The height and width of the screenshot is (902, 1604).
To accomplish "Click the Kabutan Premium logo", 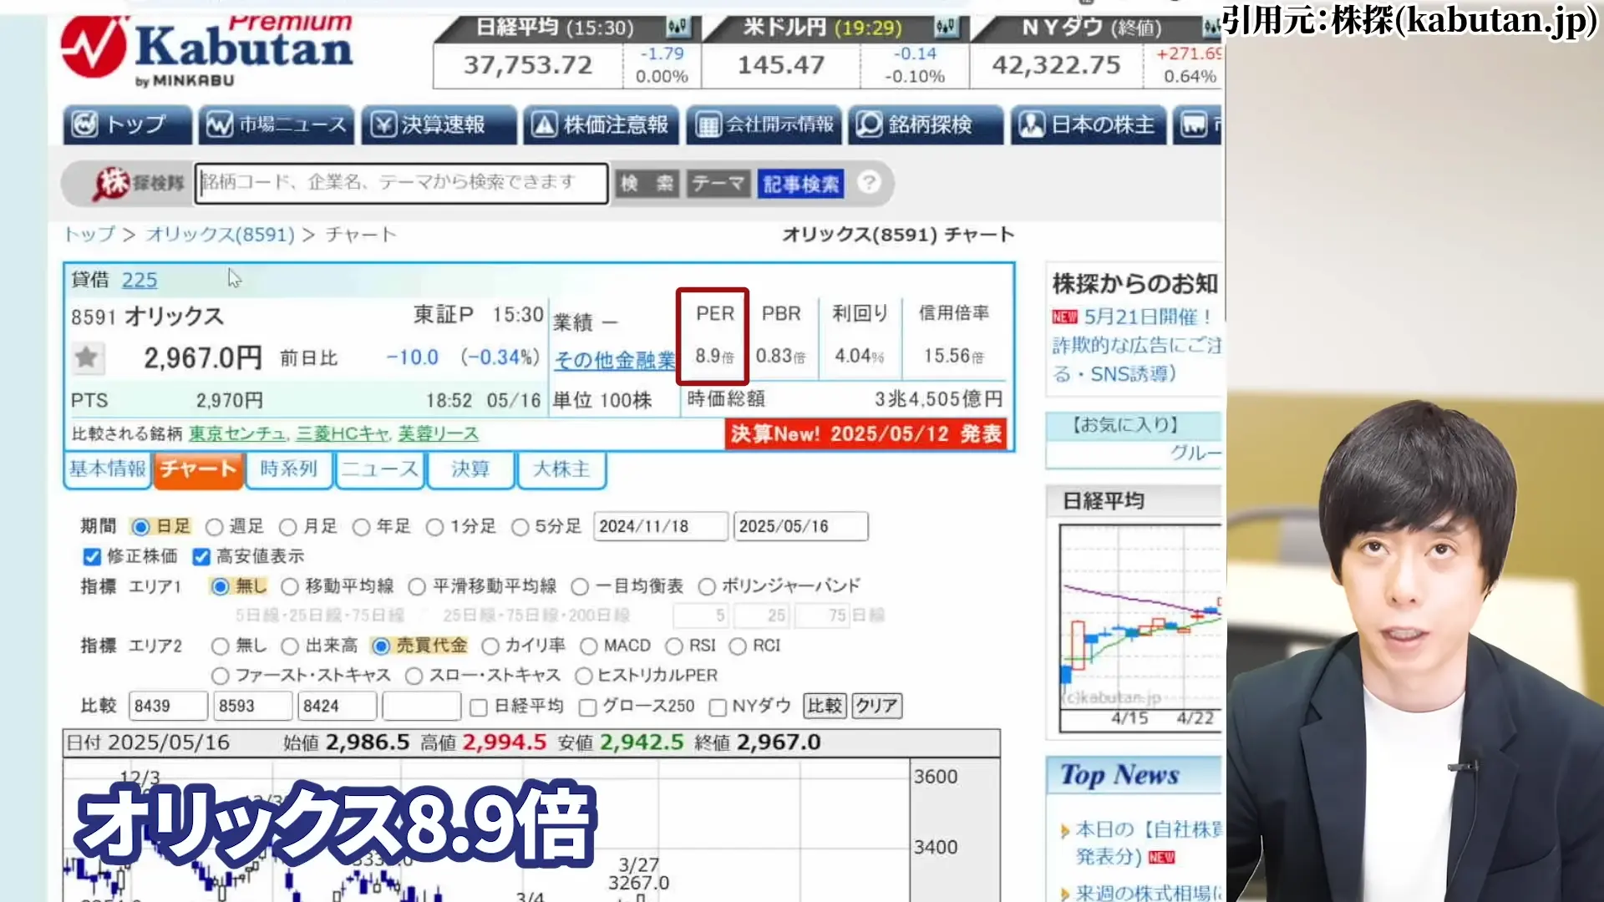I will click(207, 50).
